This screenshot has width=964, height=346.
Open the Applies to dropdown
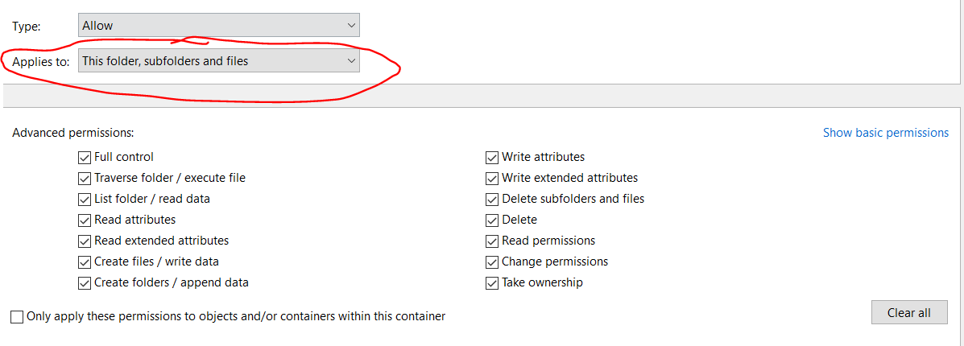pyautogui.click(x=219, y=61)
